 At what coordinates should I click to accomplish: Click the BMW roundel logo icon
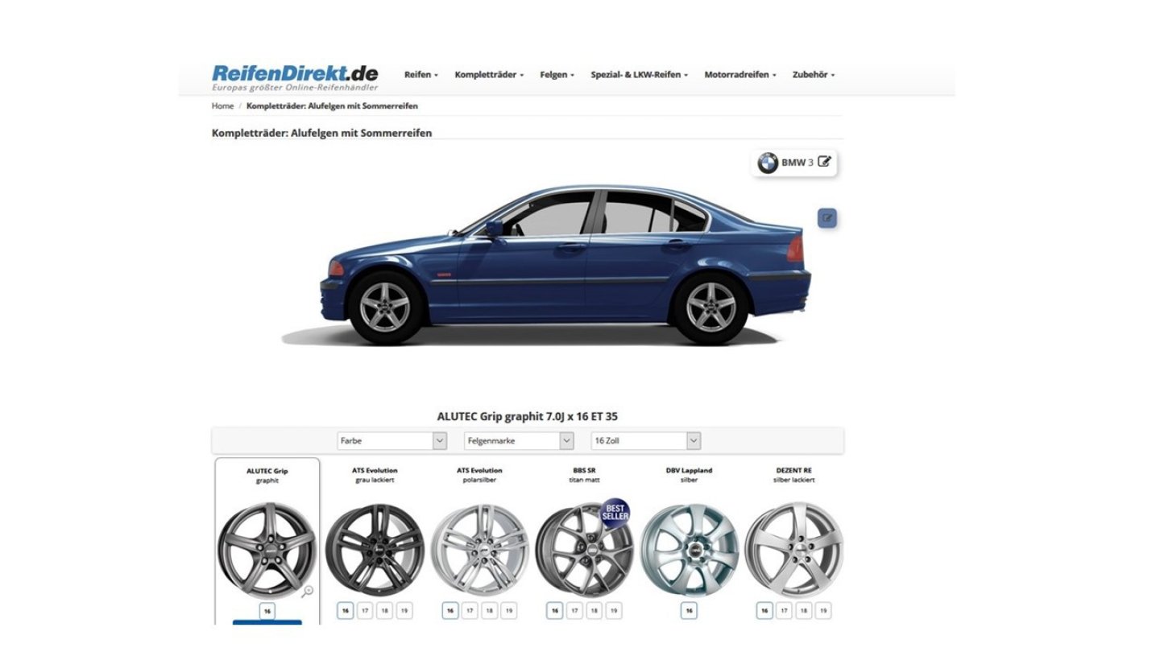click(x=768, y=163)
